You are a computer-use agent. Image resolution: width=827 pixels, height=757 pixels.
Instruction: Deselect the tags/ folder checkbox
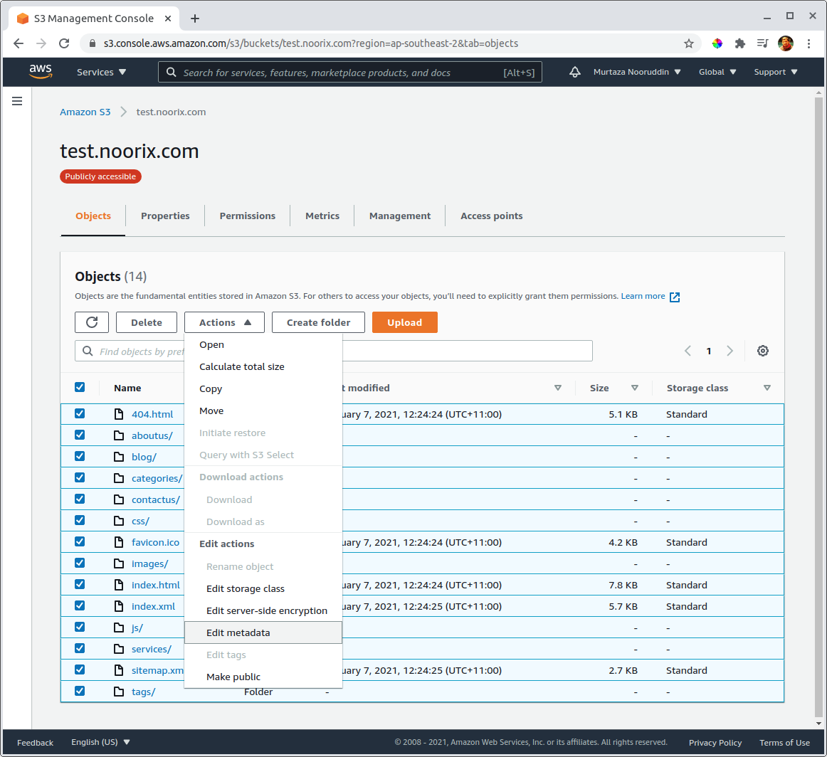pos(80,691)
